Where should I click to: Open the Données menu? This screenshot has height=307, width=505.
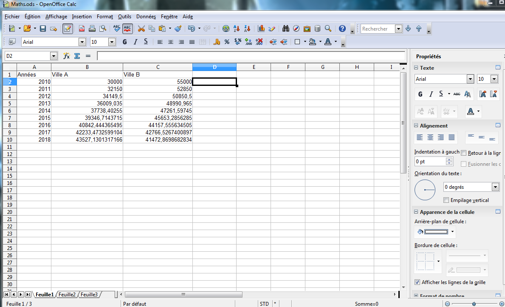click(x=146, y=17)
